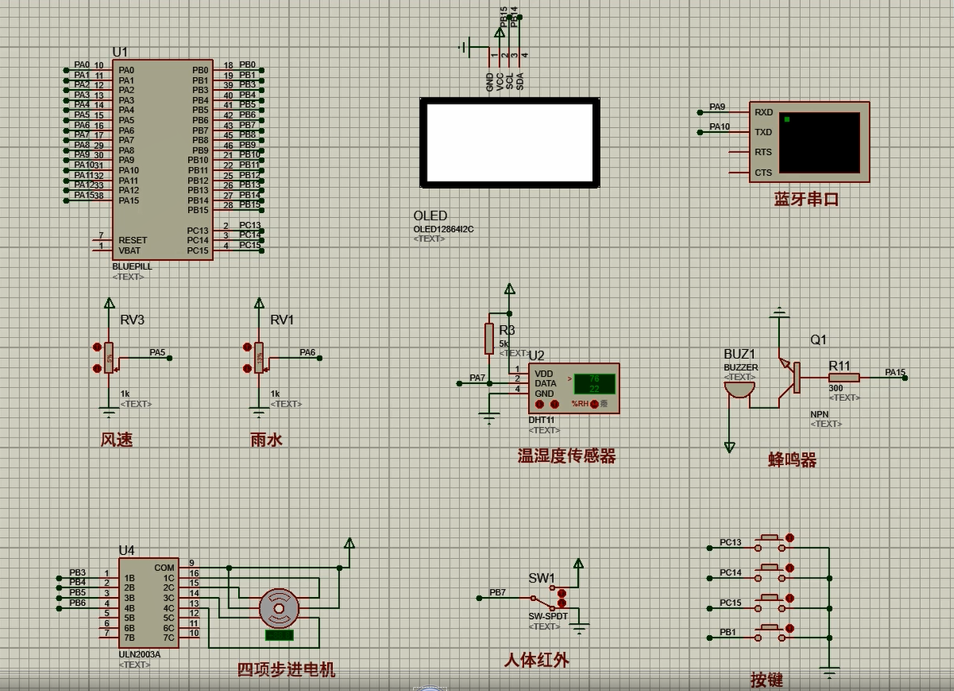The width and height of the screenshot is (954, 691).
Task: Decrease RV1 rain potentiometer via lower dot
Action: pos(248,369)
